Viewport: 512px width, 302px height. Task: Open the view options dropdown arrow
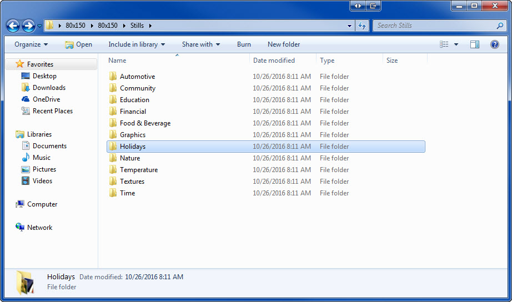tap(456, 44)
